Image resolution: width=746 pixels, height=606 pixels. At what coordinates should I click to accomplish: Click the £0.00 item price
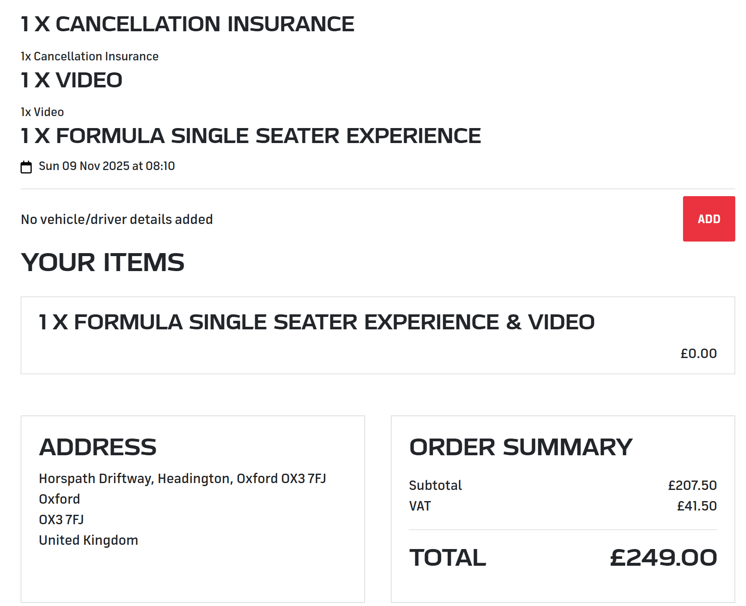[x=698, y=354]
